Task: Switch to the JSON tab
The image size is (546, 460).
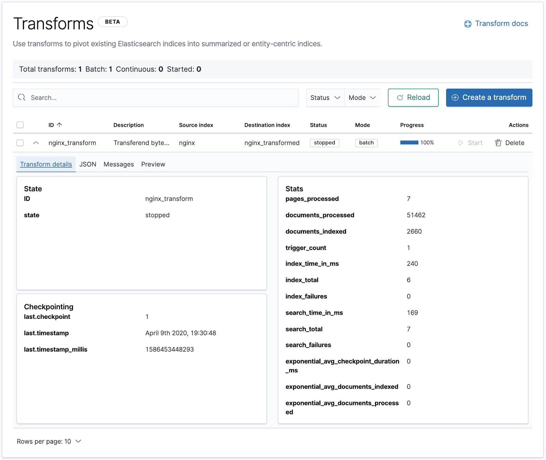Action: [88, 164]
